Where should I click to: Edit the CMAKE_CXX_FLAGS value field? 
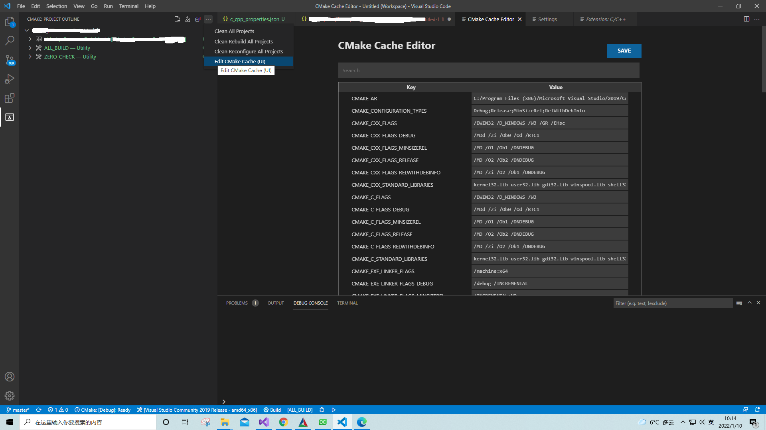pyautogui.click(x=550, y=123)
